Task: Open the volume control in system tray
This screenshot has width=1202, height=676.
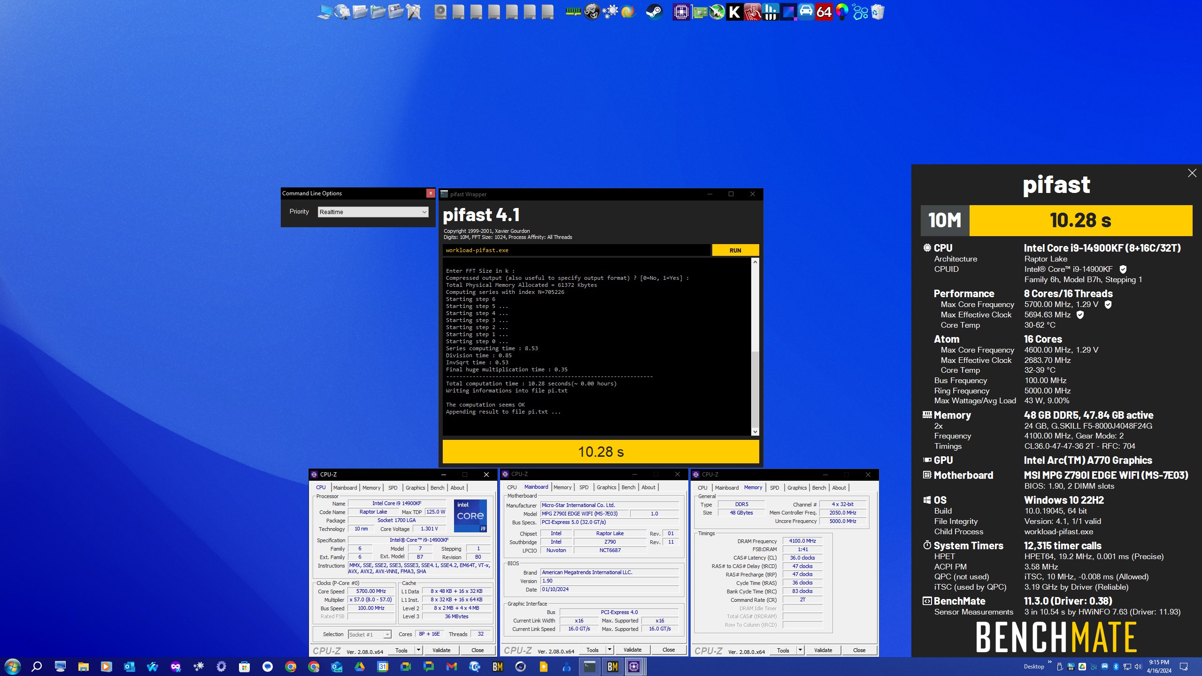Action: point(1138,667)
